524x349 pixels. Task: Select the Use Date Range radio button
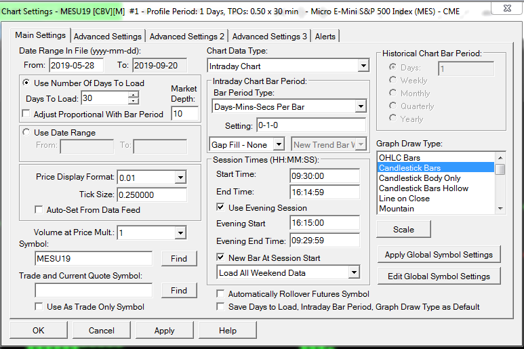coord(26,132)
